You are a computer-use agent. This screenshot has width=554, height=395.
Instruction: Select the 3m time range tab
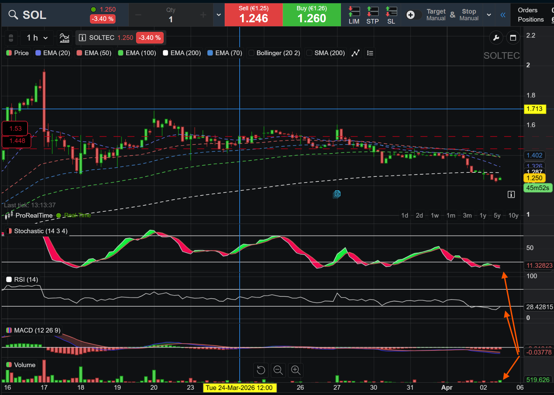(x=467, y=215)
